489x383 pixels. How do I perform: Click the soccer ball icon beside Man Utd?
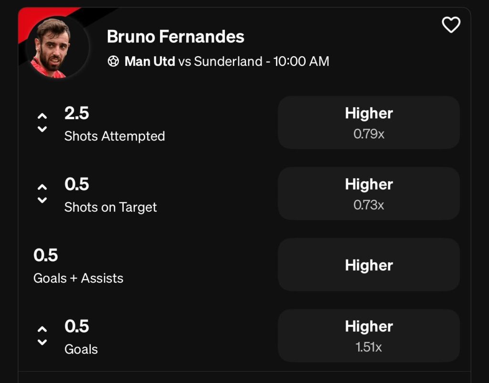(113, 62)
